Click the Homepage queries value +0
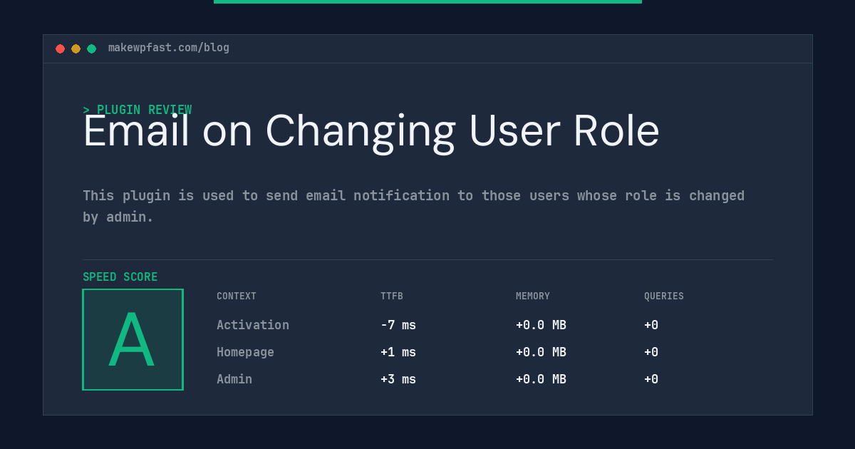Screen dimensions: 855x449 click(x=651, y=352)
